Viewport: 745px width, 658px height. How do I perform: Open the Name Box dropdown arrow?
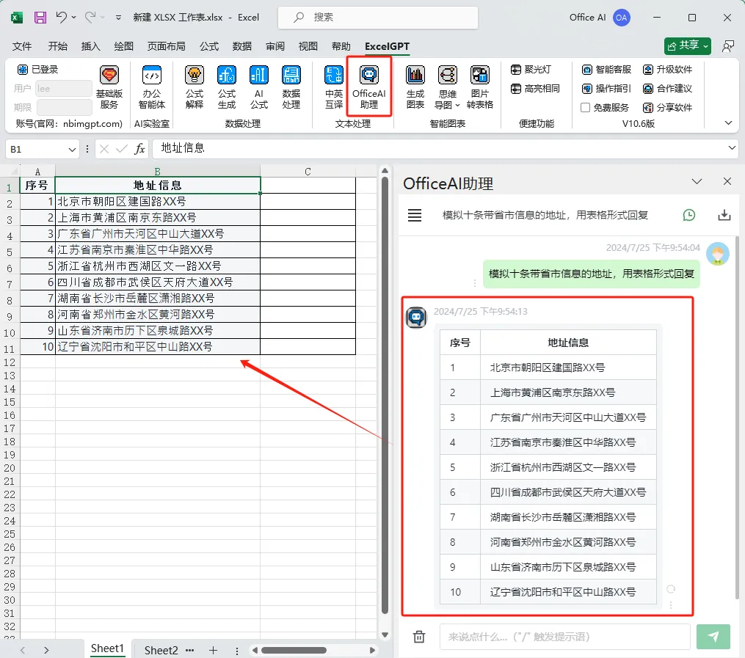point(72,149)
